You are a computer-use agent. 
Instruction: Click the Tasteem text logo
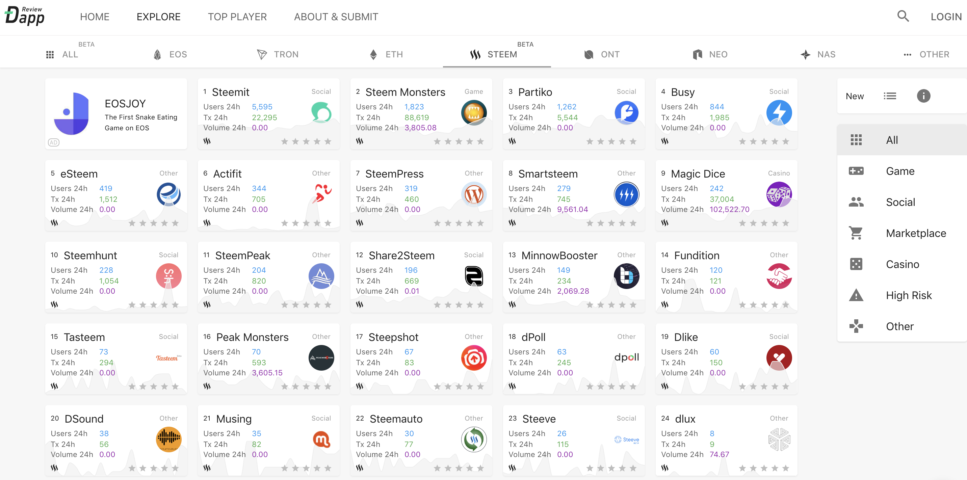168,358
